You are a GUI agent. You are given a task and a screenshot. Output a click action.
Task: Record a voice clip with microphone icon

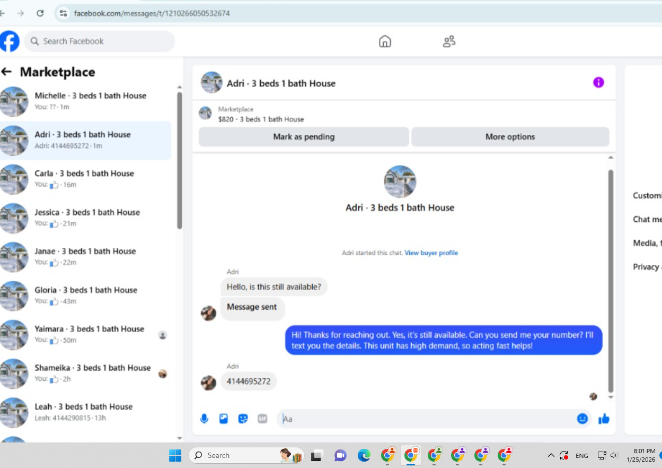point(204,419)
